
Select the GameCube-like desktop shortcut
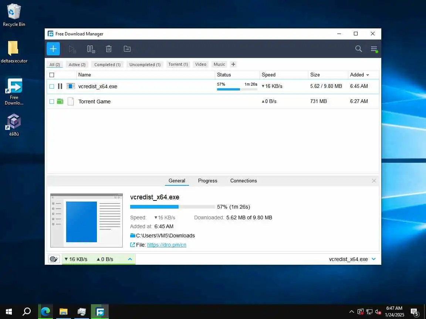tap(14, 125)
